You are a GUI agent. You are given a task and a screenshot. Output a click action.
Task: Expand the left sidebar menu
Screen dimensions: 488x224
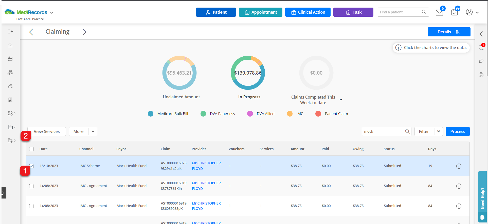click(10, 32)
